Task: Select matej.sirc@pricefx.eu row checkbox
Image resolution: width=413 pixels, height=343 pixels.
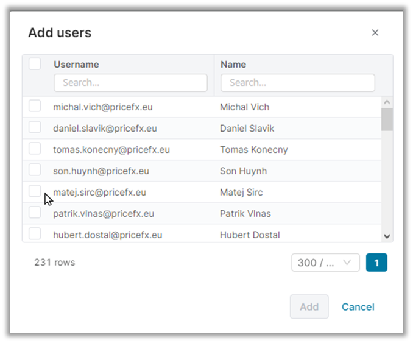Action: 35,191
